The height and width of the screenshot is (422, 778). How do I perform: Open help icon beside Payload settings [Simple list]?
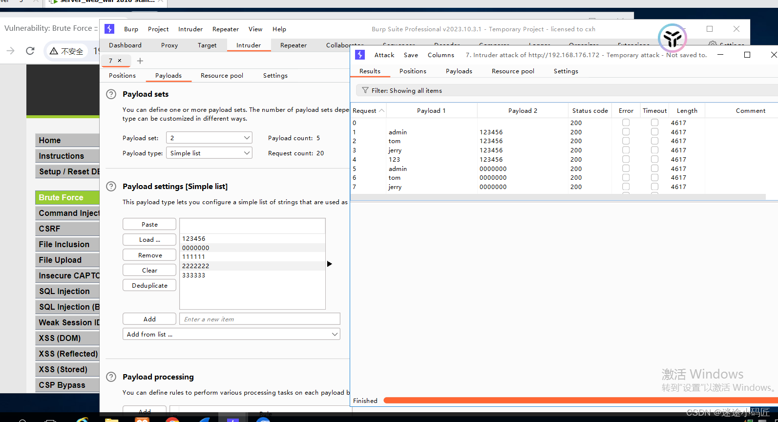tap(111, 186)
